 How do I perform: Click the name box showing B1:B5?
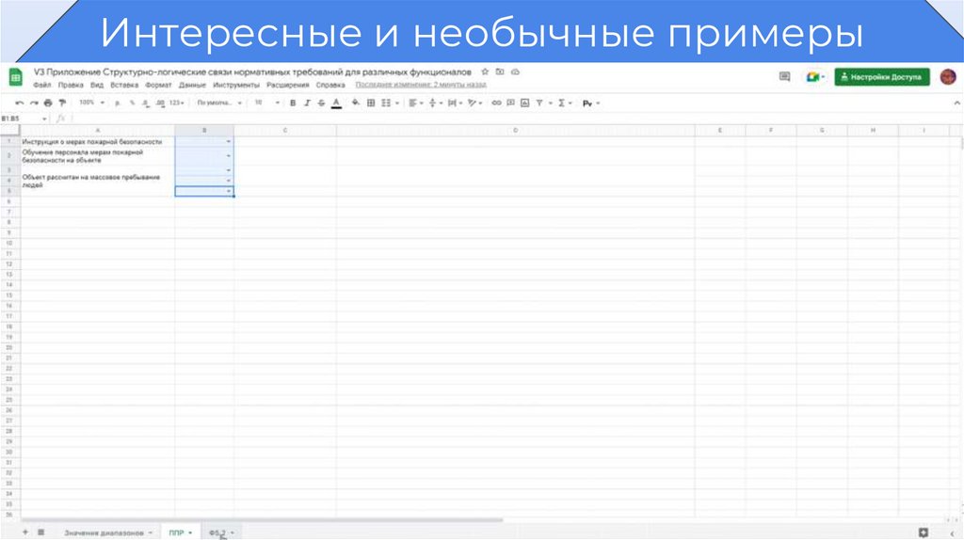24,119
